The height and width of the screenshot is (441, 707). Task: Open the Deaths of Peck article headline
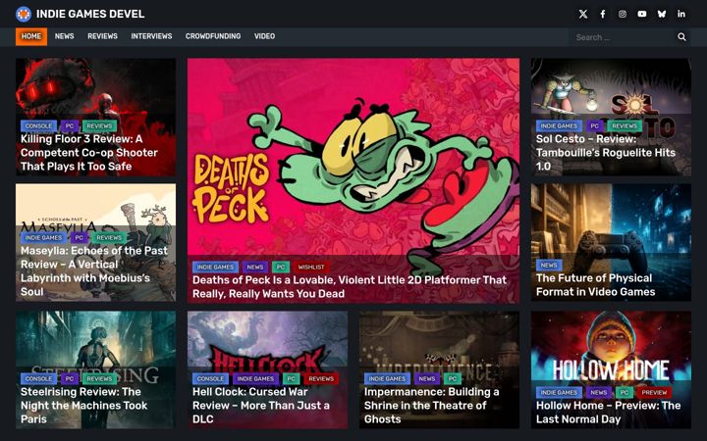[350, 286]
